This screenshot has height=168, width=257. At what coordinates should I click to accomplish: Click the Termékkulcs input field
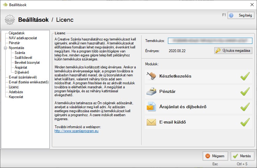pos(210,41)
